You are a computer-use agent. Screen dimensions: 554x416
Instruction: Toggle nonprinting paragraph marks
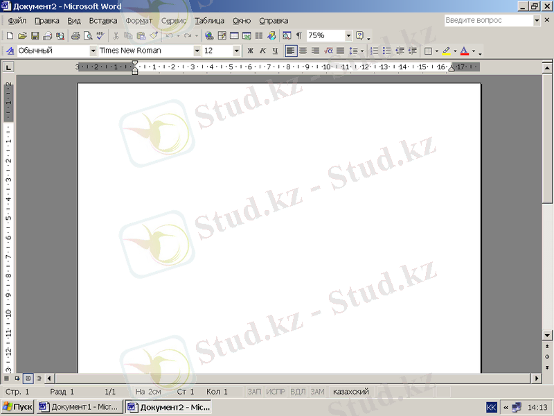click(299, 36)
